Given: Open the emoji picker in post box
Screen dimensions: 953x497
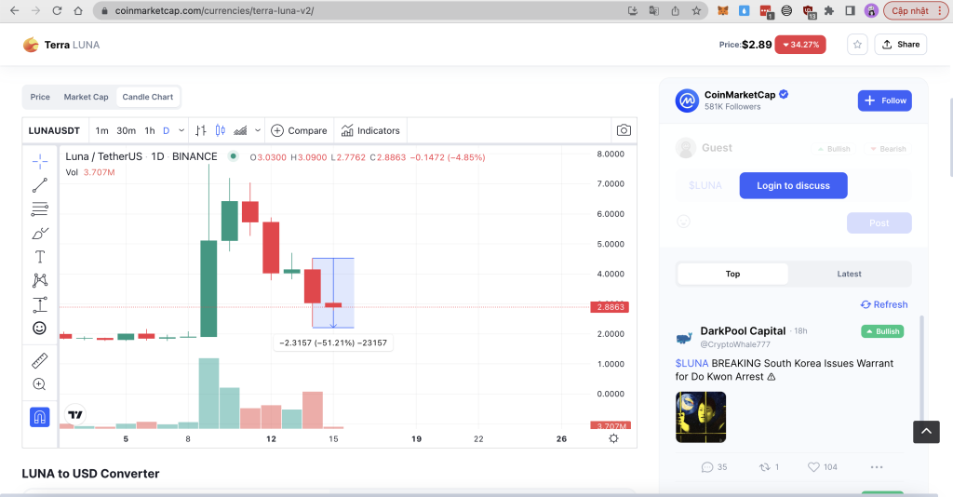Looking at the screenshot, I should point(684,222).
